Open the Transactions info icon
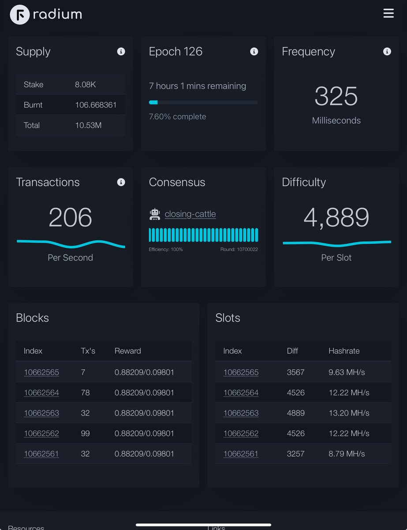This screenshot has height=530, width=407. click(121, 182)
